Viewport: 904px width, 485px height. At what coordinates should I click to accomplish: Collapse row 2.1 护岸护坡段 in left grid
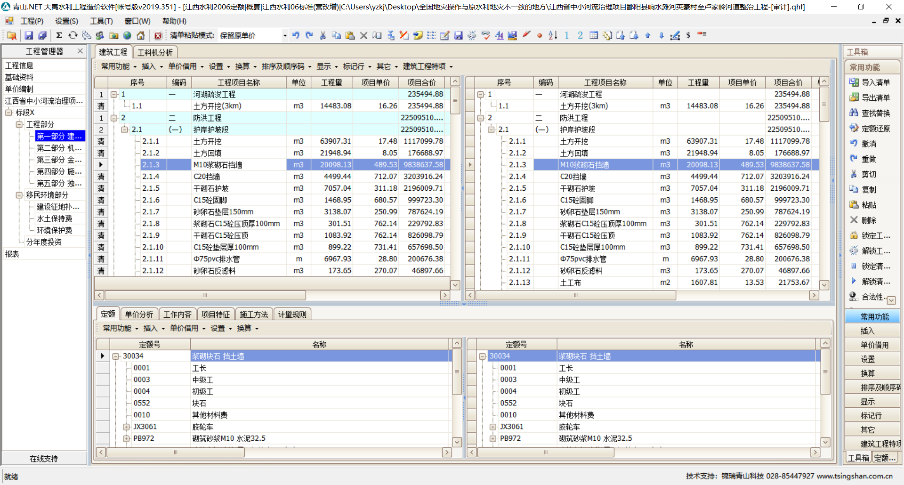pos(124,129)
